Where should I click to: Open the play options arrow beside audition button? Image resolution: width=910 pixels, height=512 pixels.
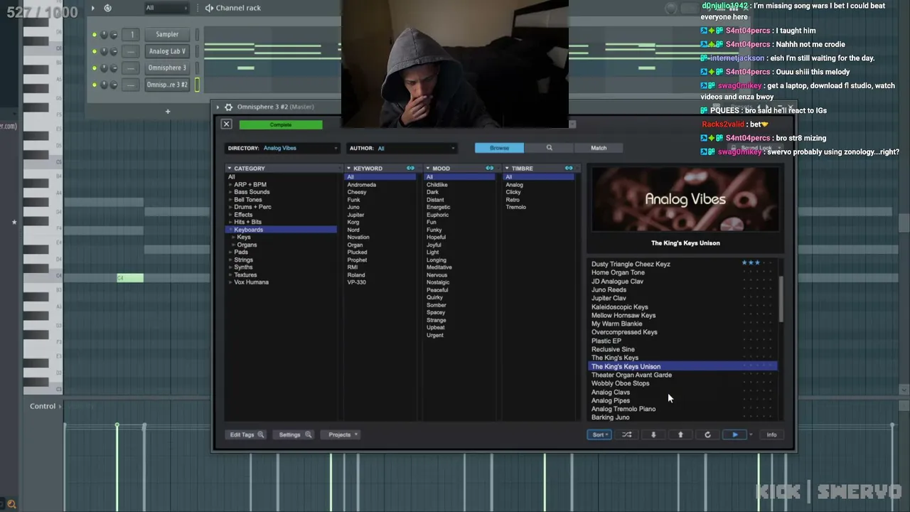pos(751,434)
